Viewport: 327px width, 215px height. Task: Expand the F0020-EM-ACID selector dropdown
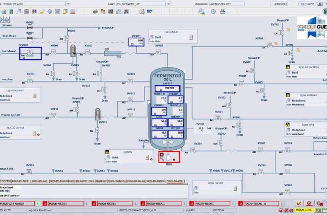[x=68, y=4]
